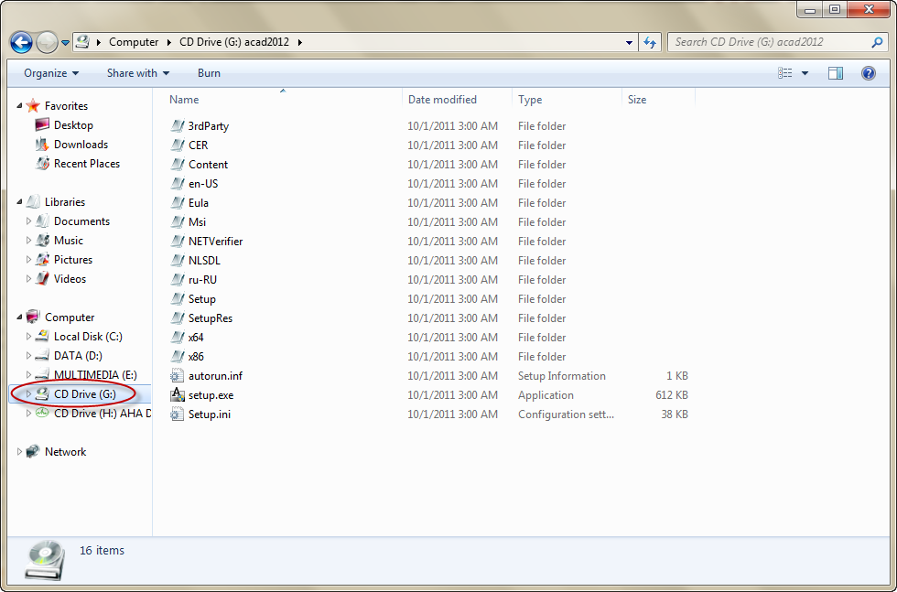The image size is (897, 592).
Task: Select the x64 folder name
Action: click(196, 338)
